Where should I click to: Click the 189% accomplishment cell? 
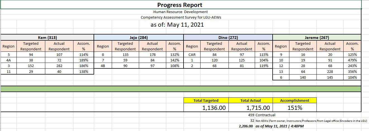(84, 60)
